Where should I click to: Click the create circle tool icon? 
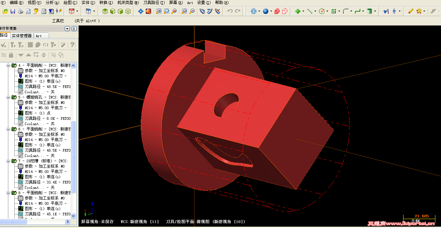point(321,11)
